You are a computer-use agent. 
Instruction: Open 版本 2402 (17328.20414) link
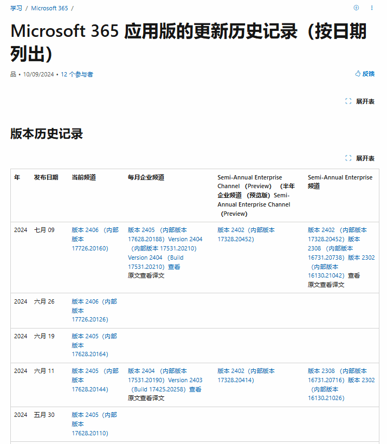(246, 376)
